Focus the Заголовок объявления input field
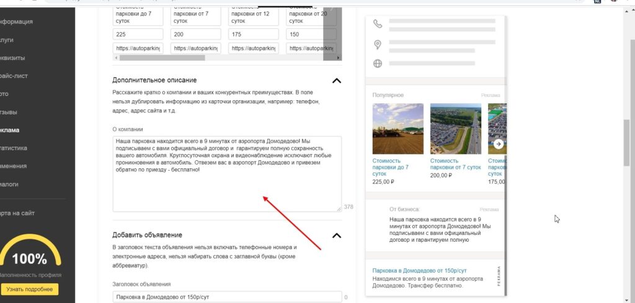The height and width of the screenshot is (303, 635). 226,297
